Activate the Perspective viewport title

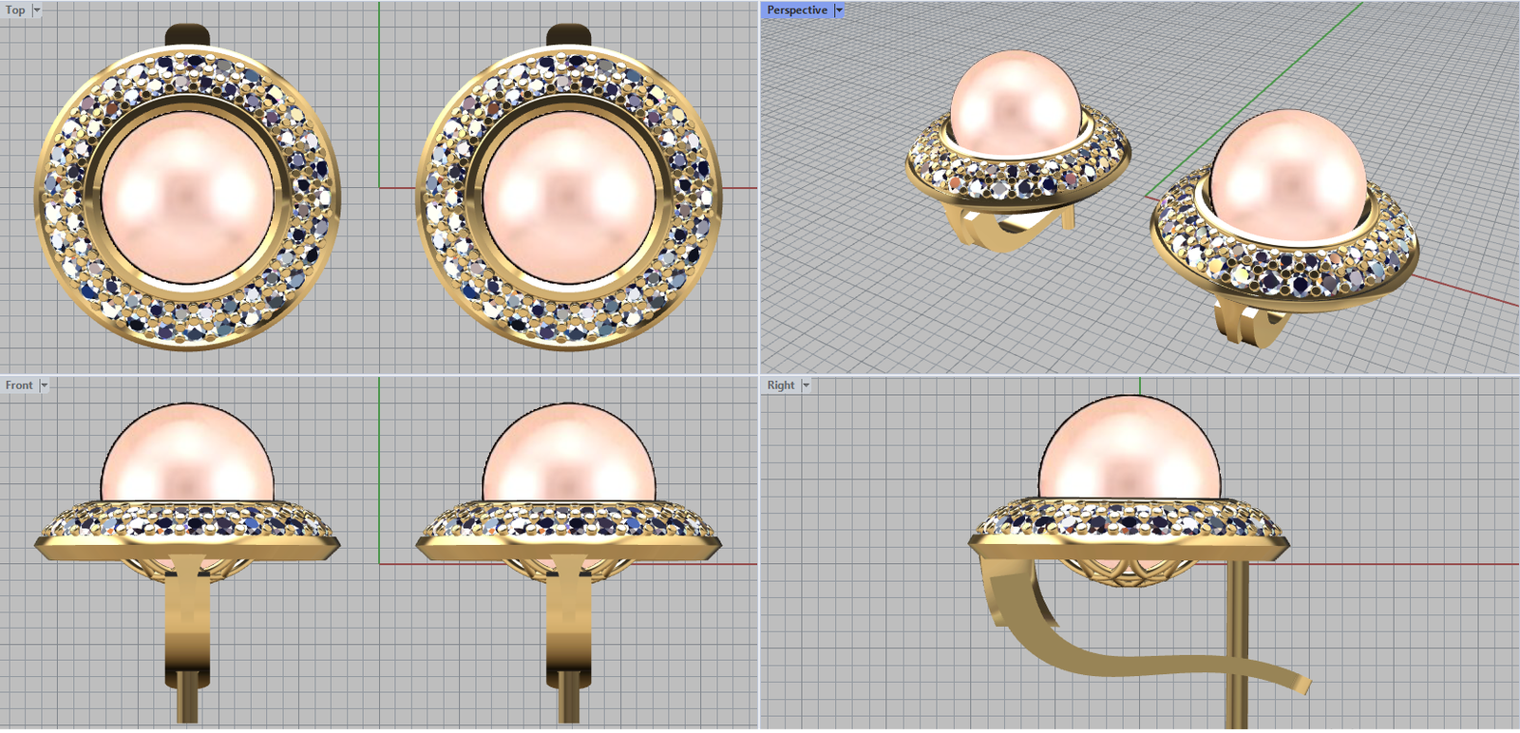pos(796,10)
